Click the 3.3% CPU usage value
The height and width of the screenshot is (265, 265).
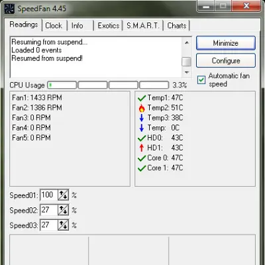180,85
